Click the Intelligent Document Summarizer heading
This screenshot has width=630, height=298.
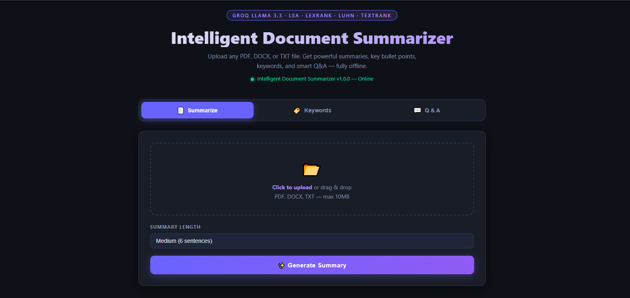[x=312, y=38]
